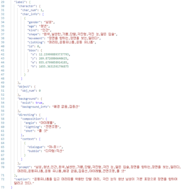
Task: Click the closing bracket on line 68
Action: pyautogui.click(x=22, y=159)
